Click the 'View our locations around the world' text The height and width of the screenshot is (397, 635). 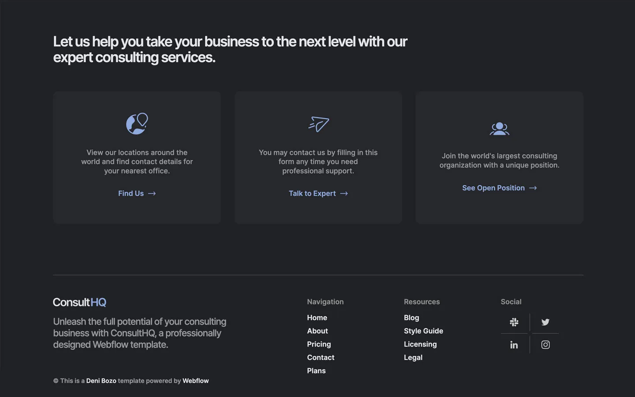[137, 161]
